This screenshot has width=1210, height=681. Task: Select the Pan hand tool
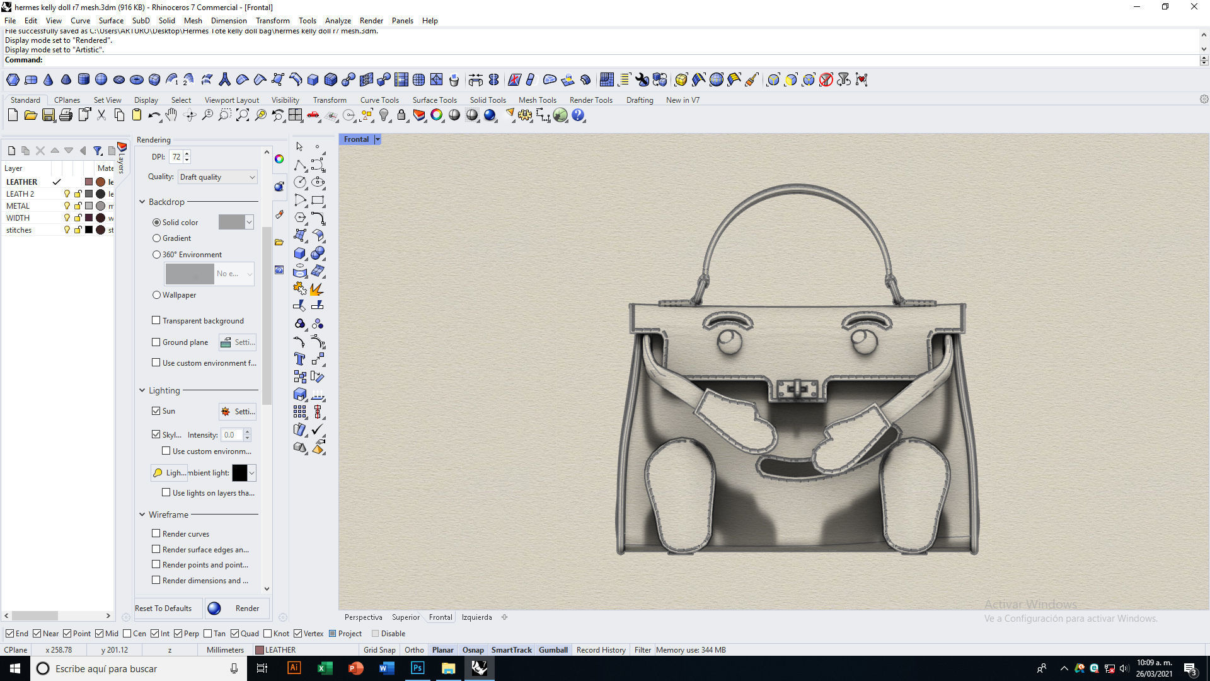click(x=171, y=115)
